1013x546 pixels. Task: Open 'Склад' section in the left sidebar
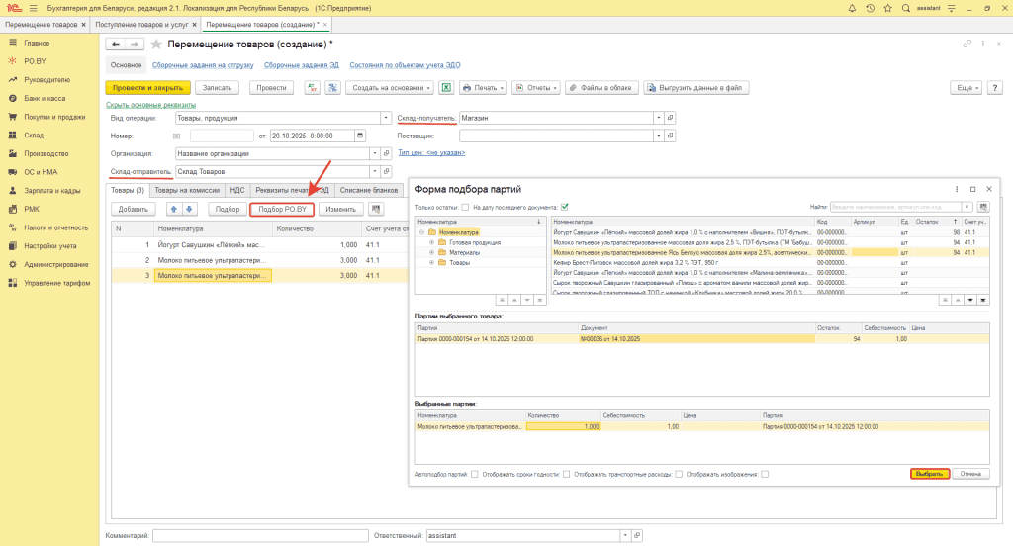click(x=34, y=135)
